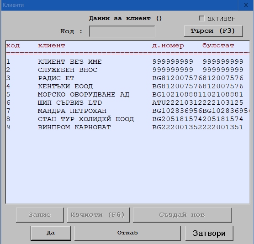Click VAT number ATU22210312
This screenshot has width=254, height=244.
[177, 103]
